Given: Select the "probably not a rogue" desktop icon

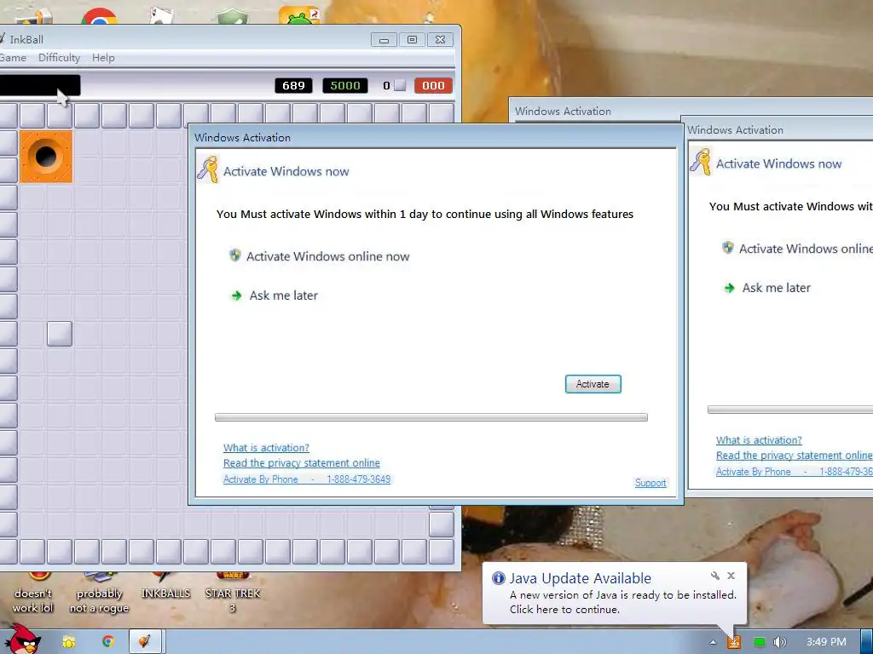Looking at the screenshot, I should point(99,594).
